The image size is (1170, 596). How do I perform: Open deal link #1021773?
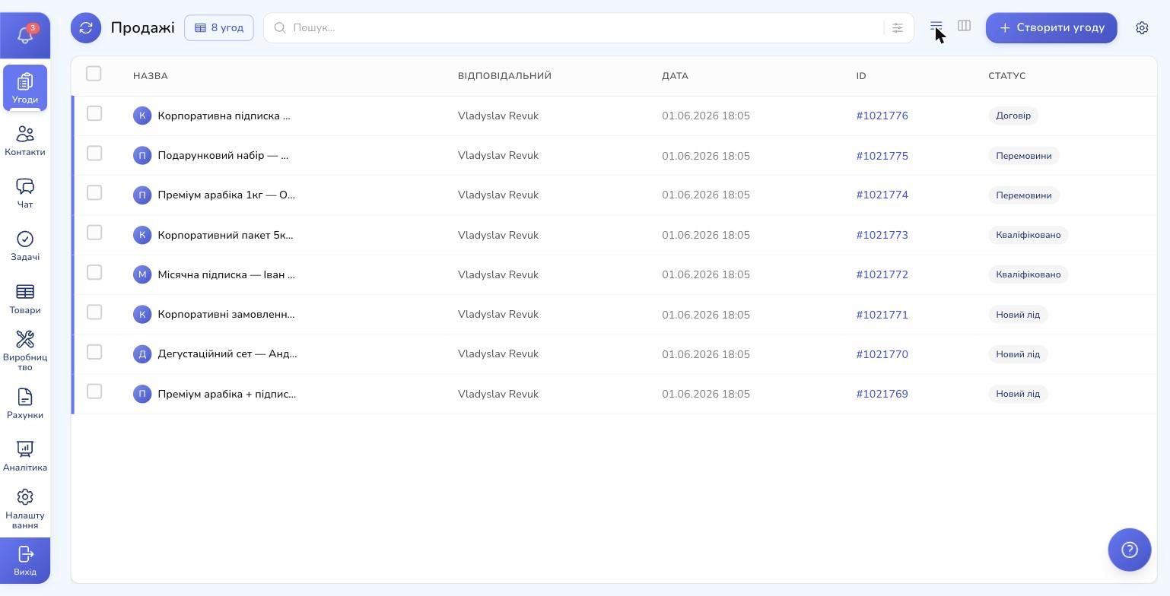click(x=882, y=235)
